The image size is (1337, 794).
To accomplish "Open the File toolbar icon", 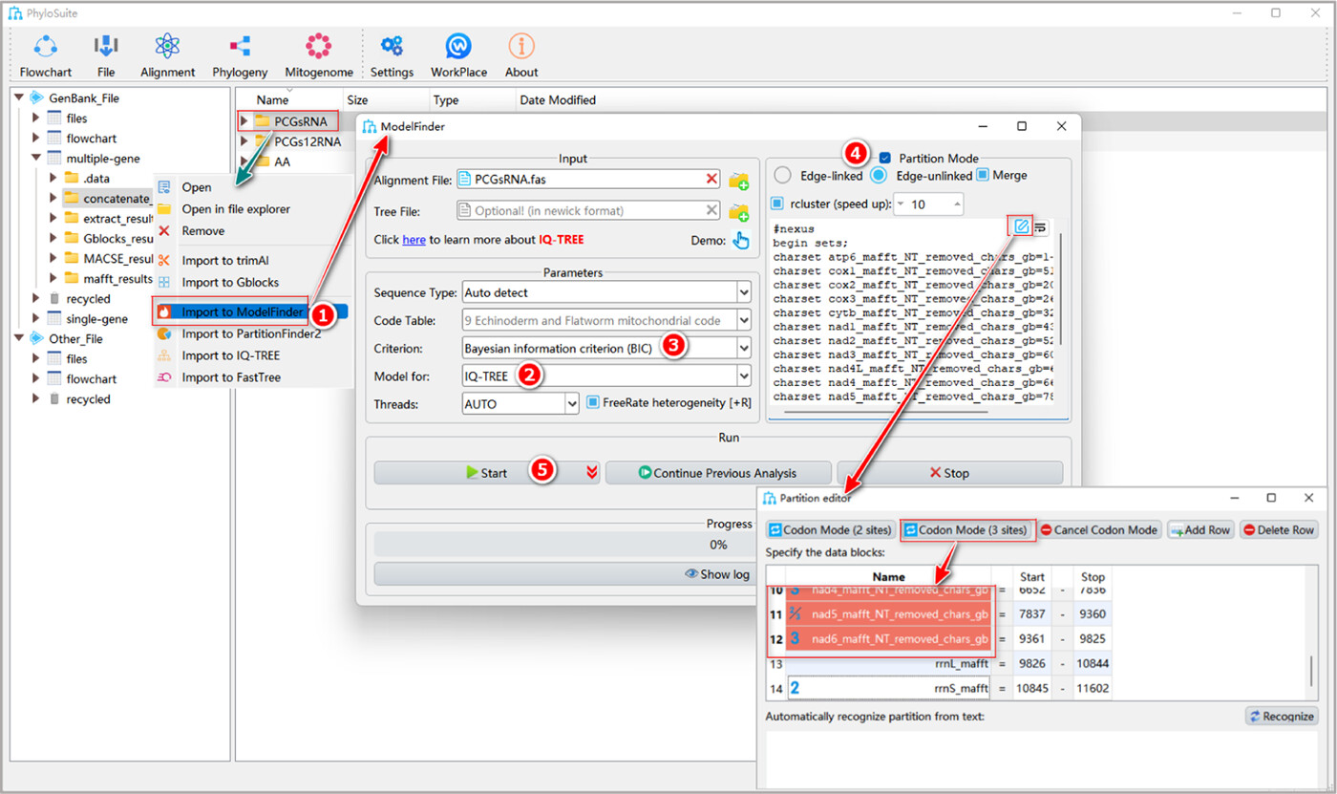I will click(106, 55).
